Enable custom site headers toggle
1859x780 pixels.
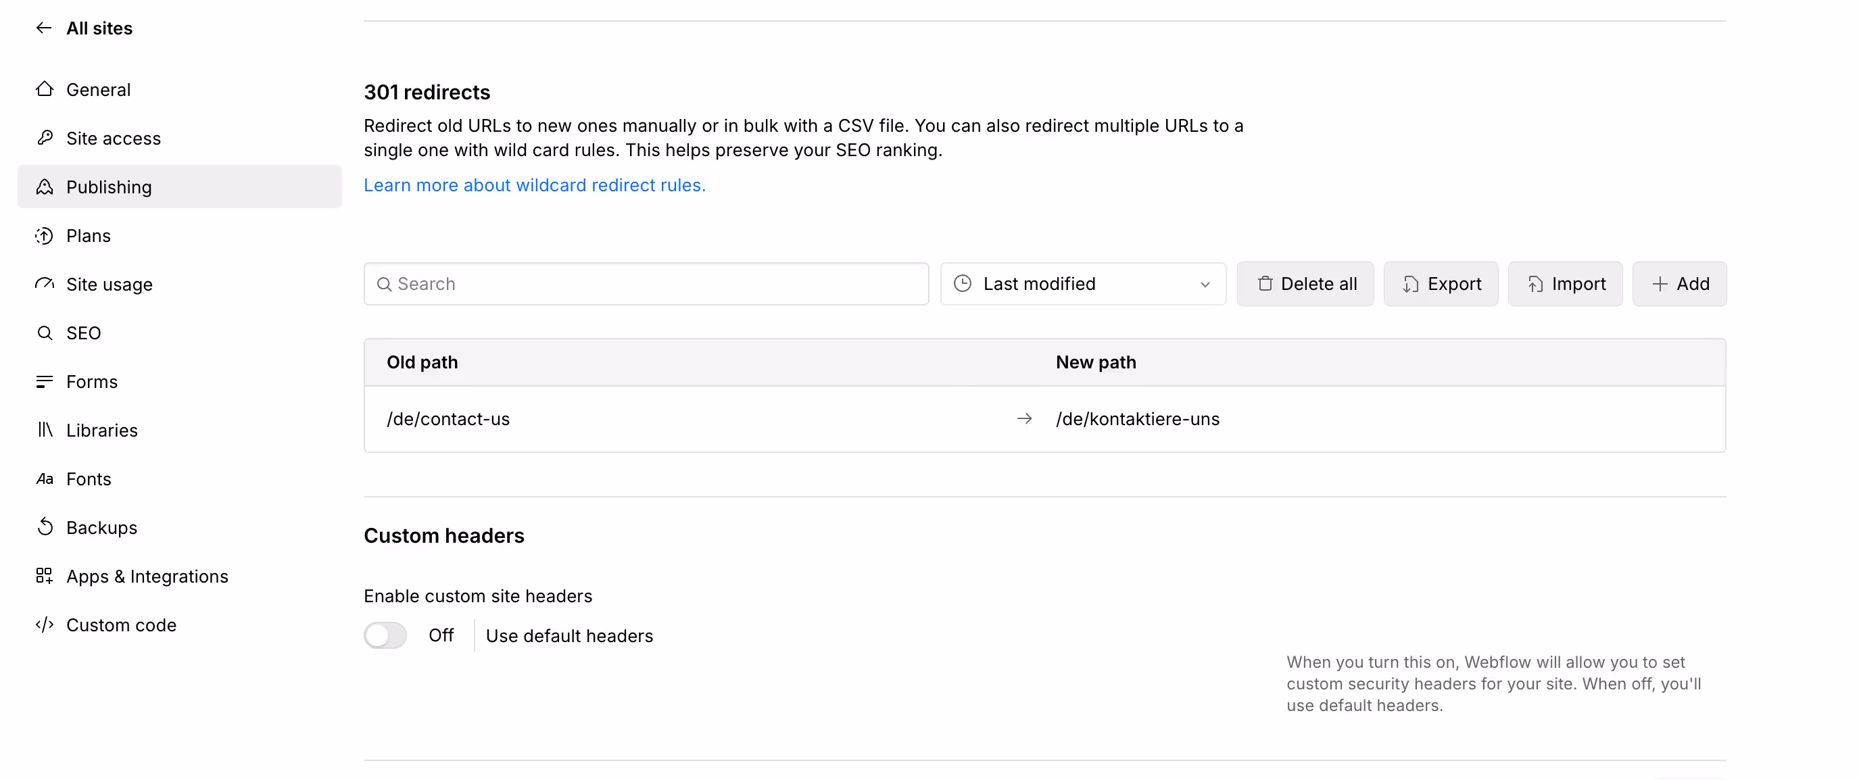tap(385, 635)
